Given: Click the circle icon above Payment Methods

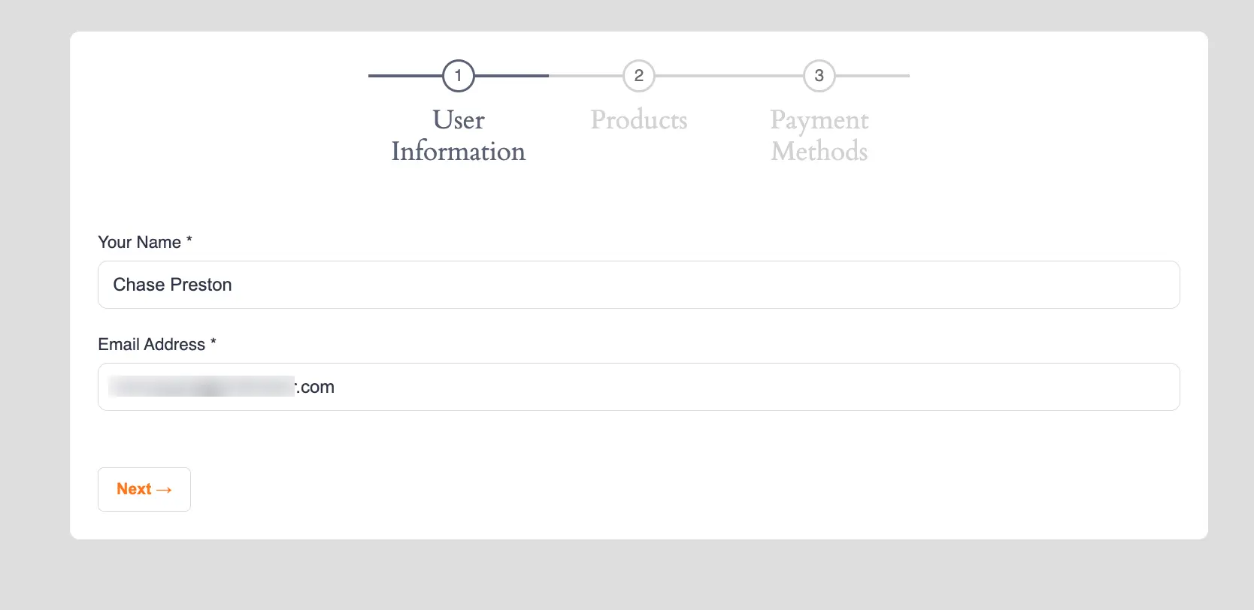Looking at the screenshot, I should pyautogui.click(x=819, y=75).
